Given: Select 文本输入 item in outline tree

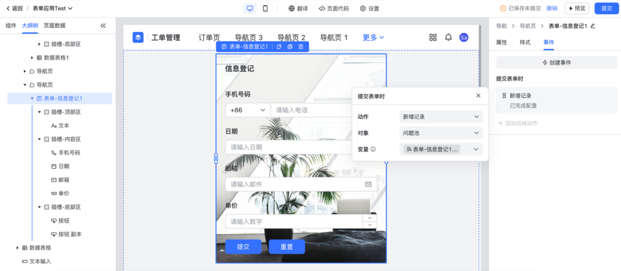Looking at the screenshot, I should point(36,261).
